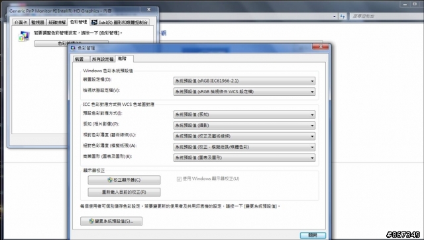Open the Intel(R) graphics control panel tab

(120, 22)
